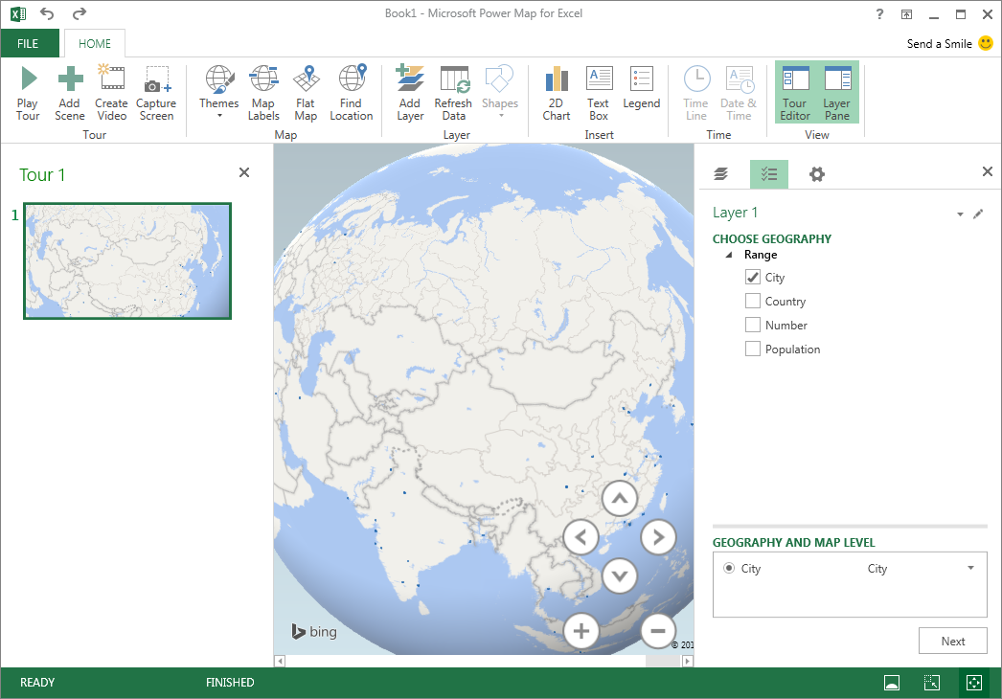The image size is (1002, 699).
Task: Click map scrollbar right arrow
Action: pyautogui.click(x=688, y=662)
